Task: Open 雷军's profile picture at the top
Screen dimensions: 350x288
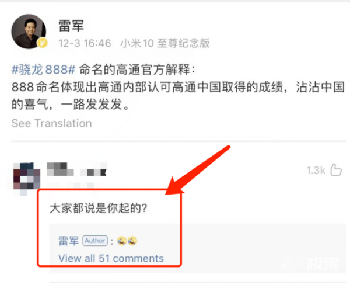Action: (x=29, y=32)
